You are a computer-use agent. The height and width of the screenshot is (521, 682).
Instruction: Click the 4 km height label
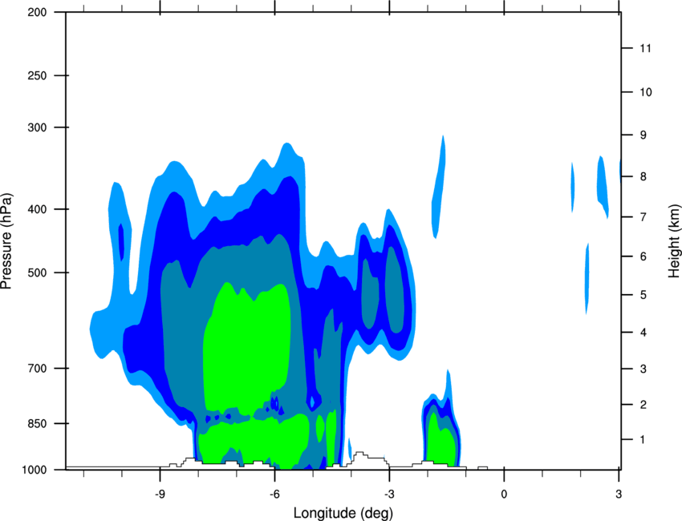point(643,333)
